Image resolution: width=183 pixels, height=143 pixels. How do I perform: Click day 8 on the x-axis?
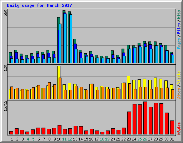tap(49, 139)
